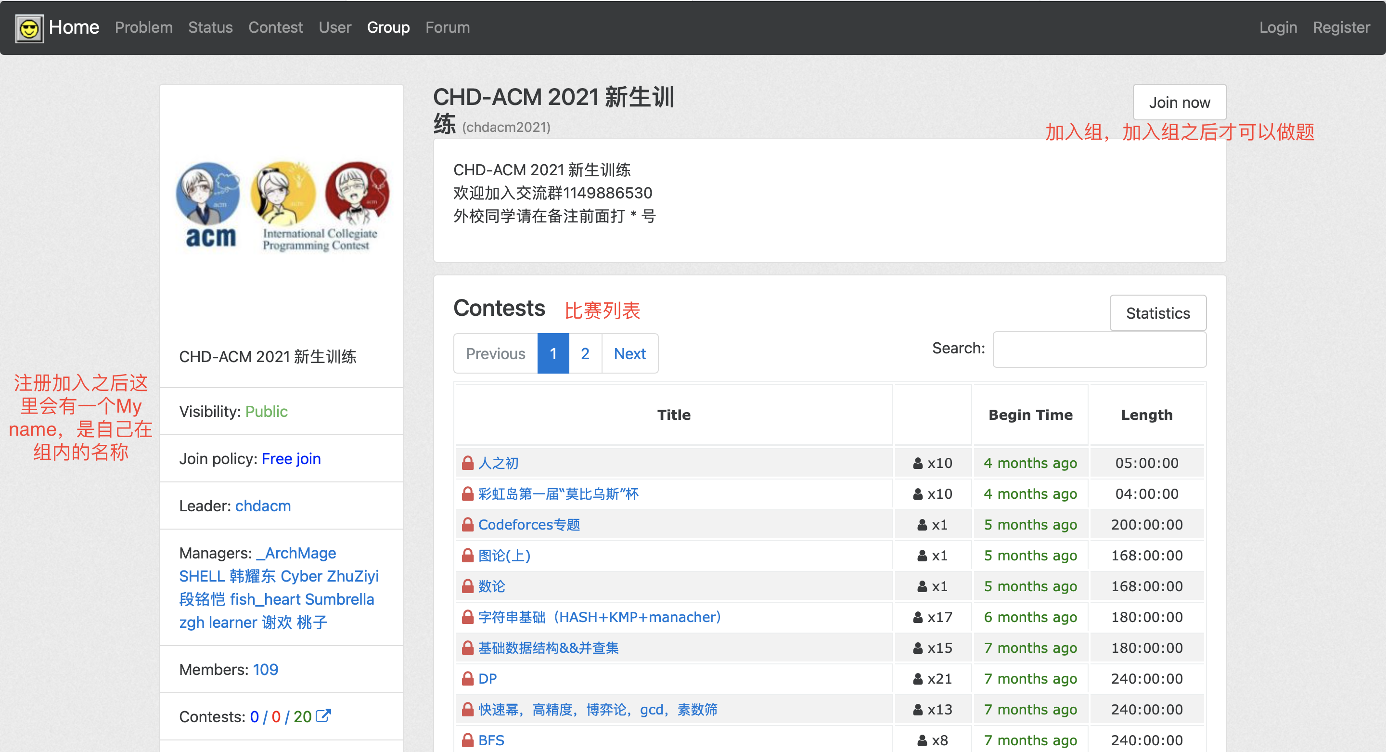
Task: Open the 数论 contest link
Action: pyautogui.click(x=491, y=586)
